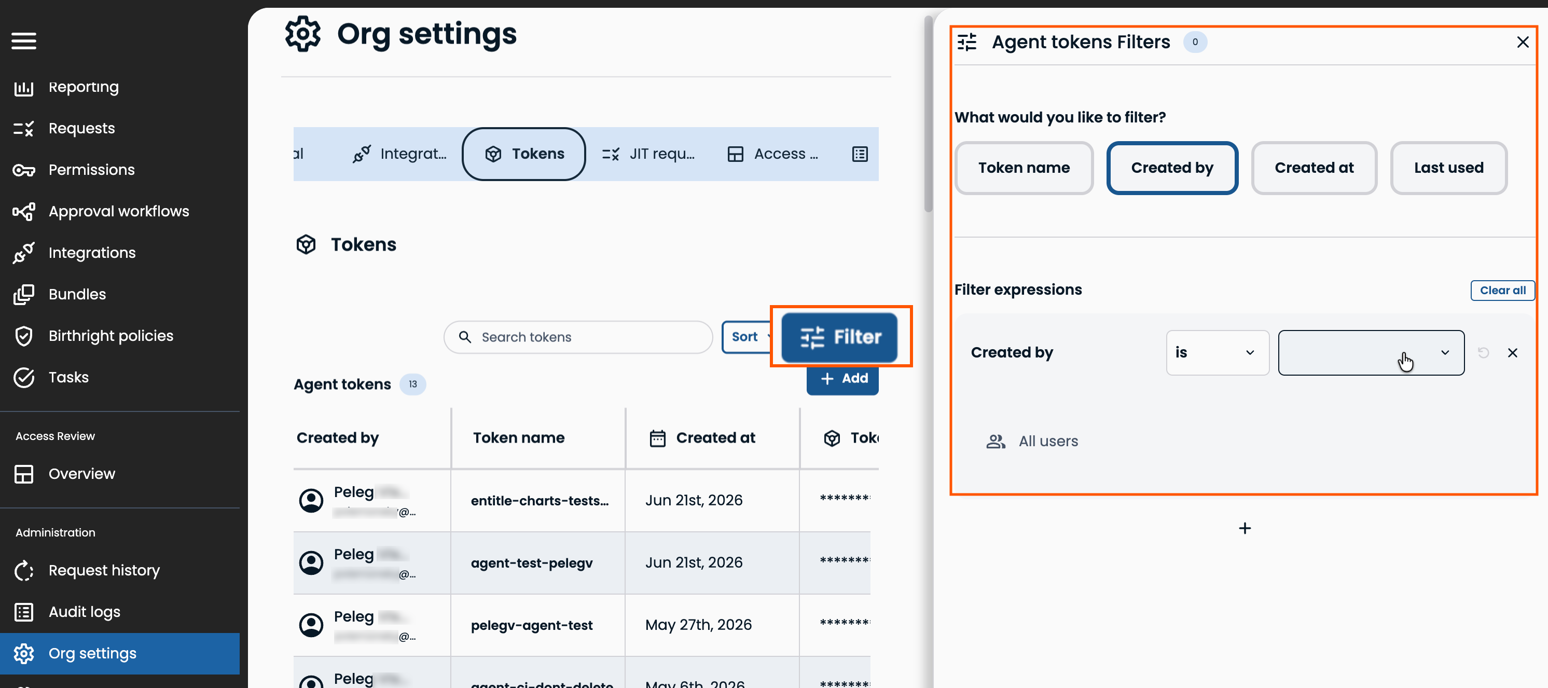Click the Audit logs list icon
This screenshot has width=1548, height=688.
[x=23, y=612]
